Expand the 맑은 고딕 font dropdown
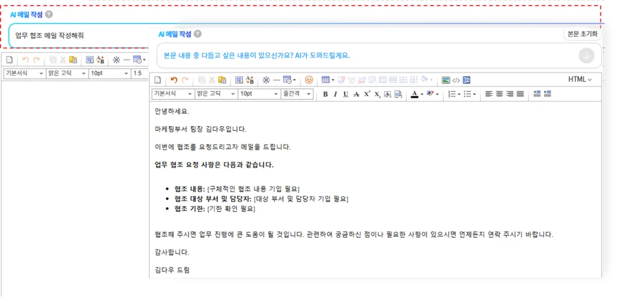Screen dimensions: 618x297 coord(215,94)
